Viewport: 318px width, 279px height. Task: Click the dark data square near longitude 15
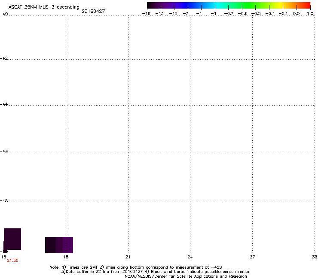pos(12,239)
